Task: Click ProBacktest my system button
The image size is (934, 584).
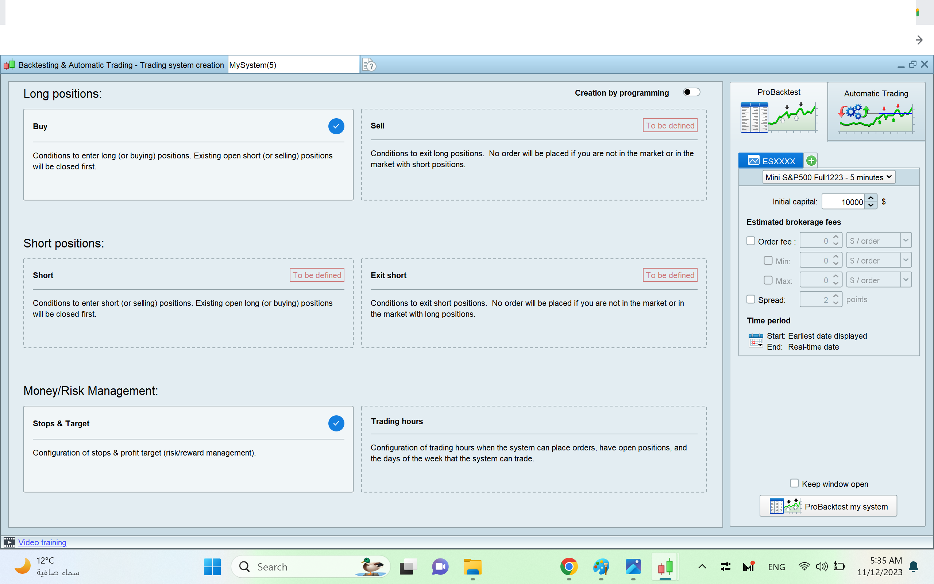Action: (828, 506)
